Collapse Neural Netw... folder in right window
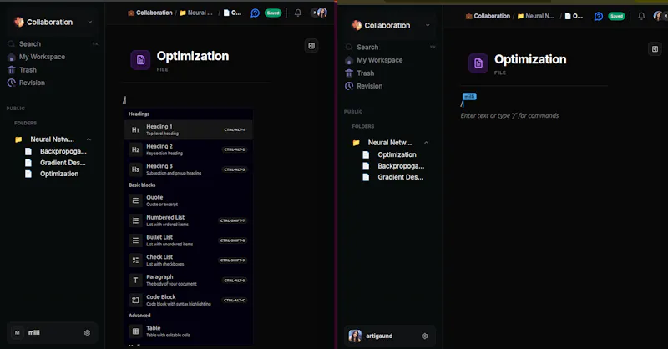 pos(426,143)
